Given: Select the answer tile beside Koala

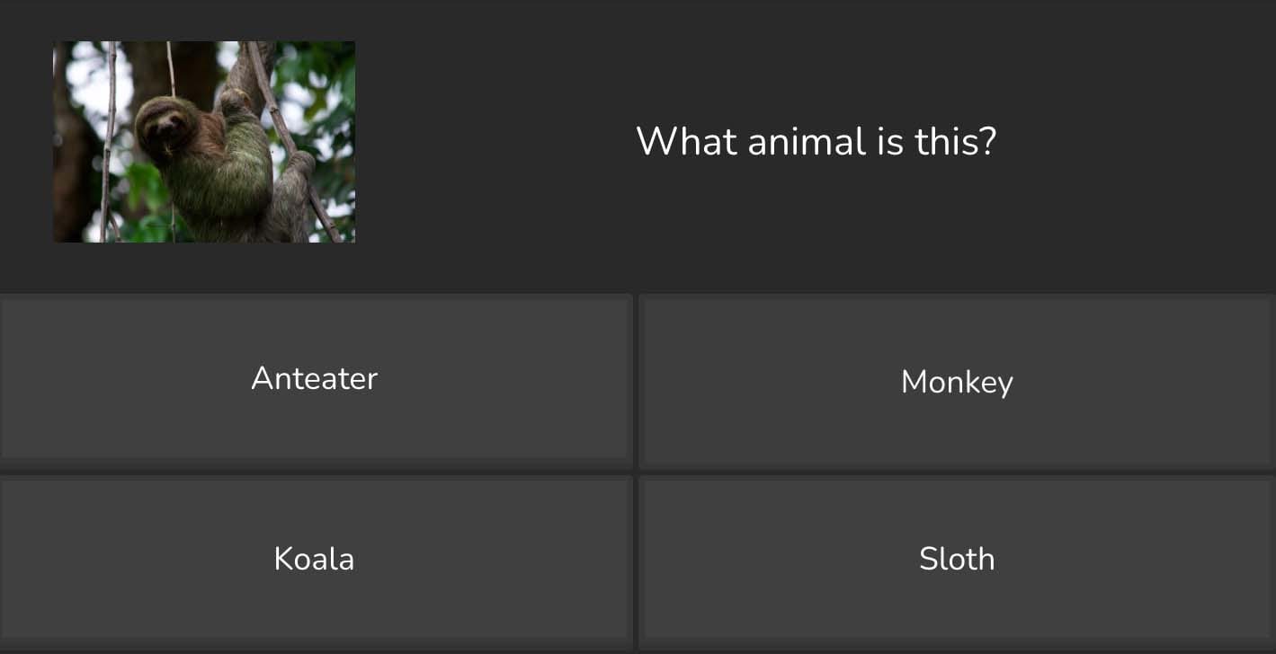Looking at the screenshot, I should click(957, 558).
